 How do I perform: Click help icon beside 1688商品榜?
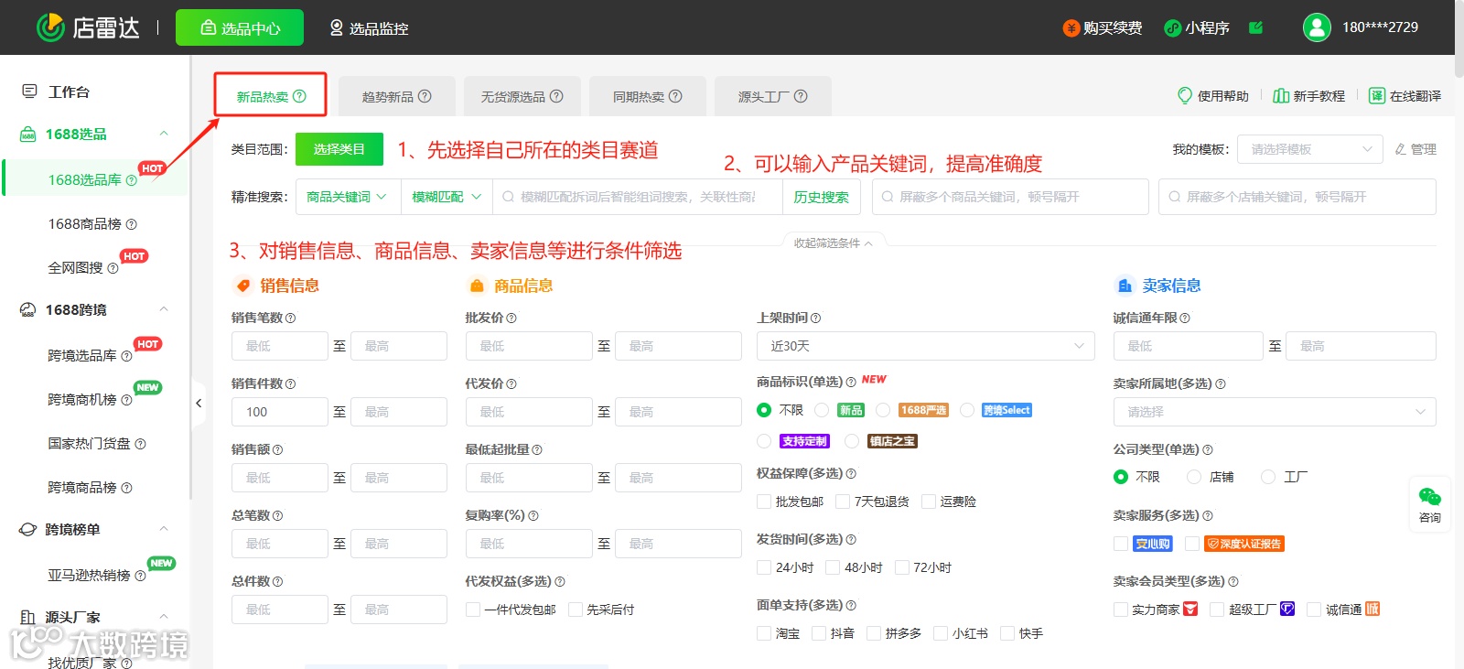[x=131, y=224]
